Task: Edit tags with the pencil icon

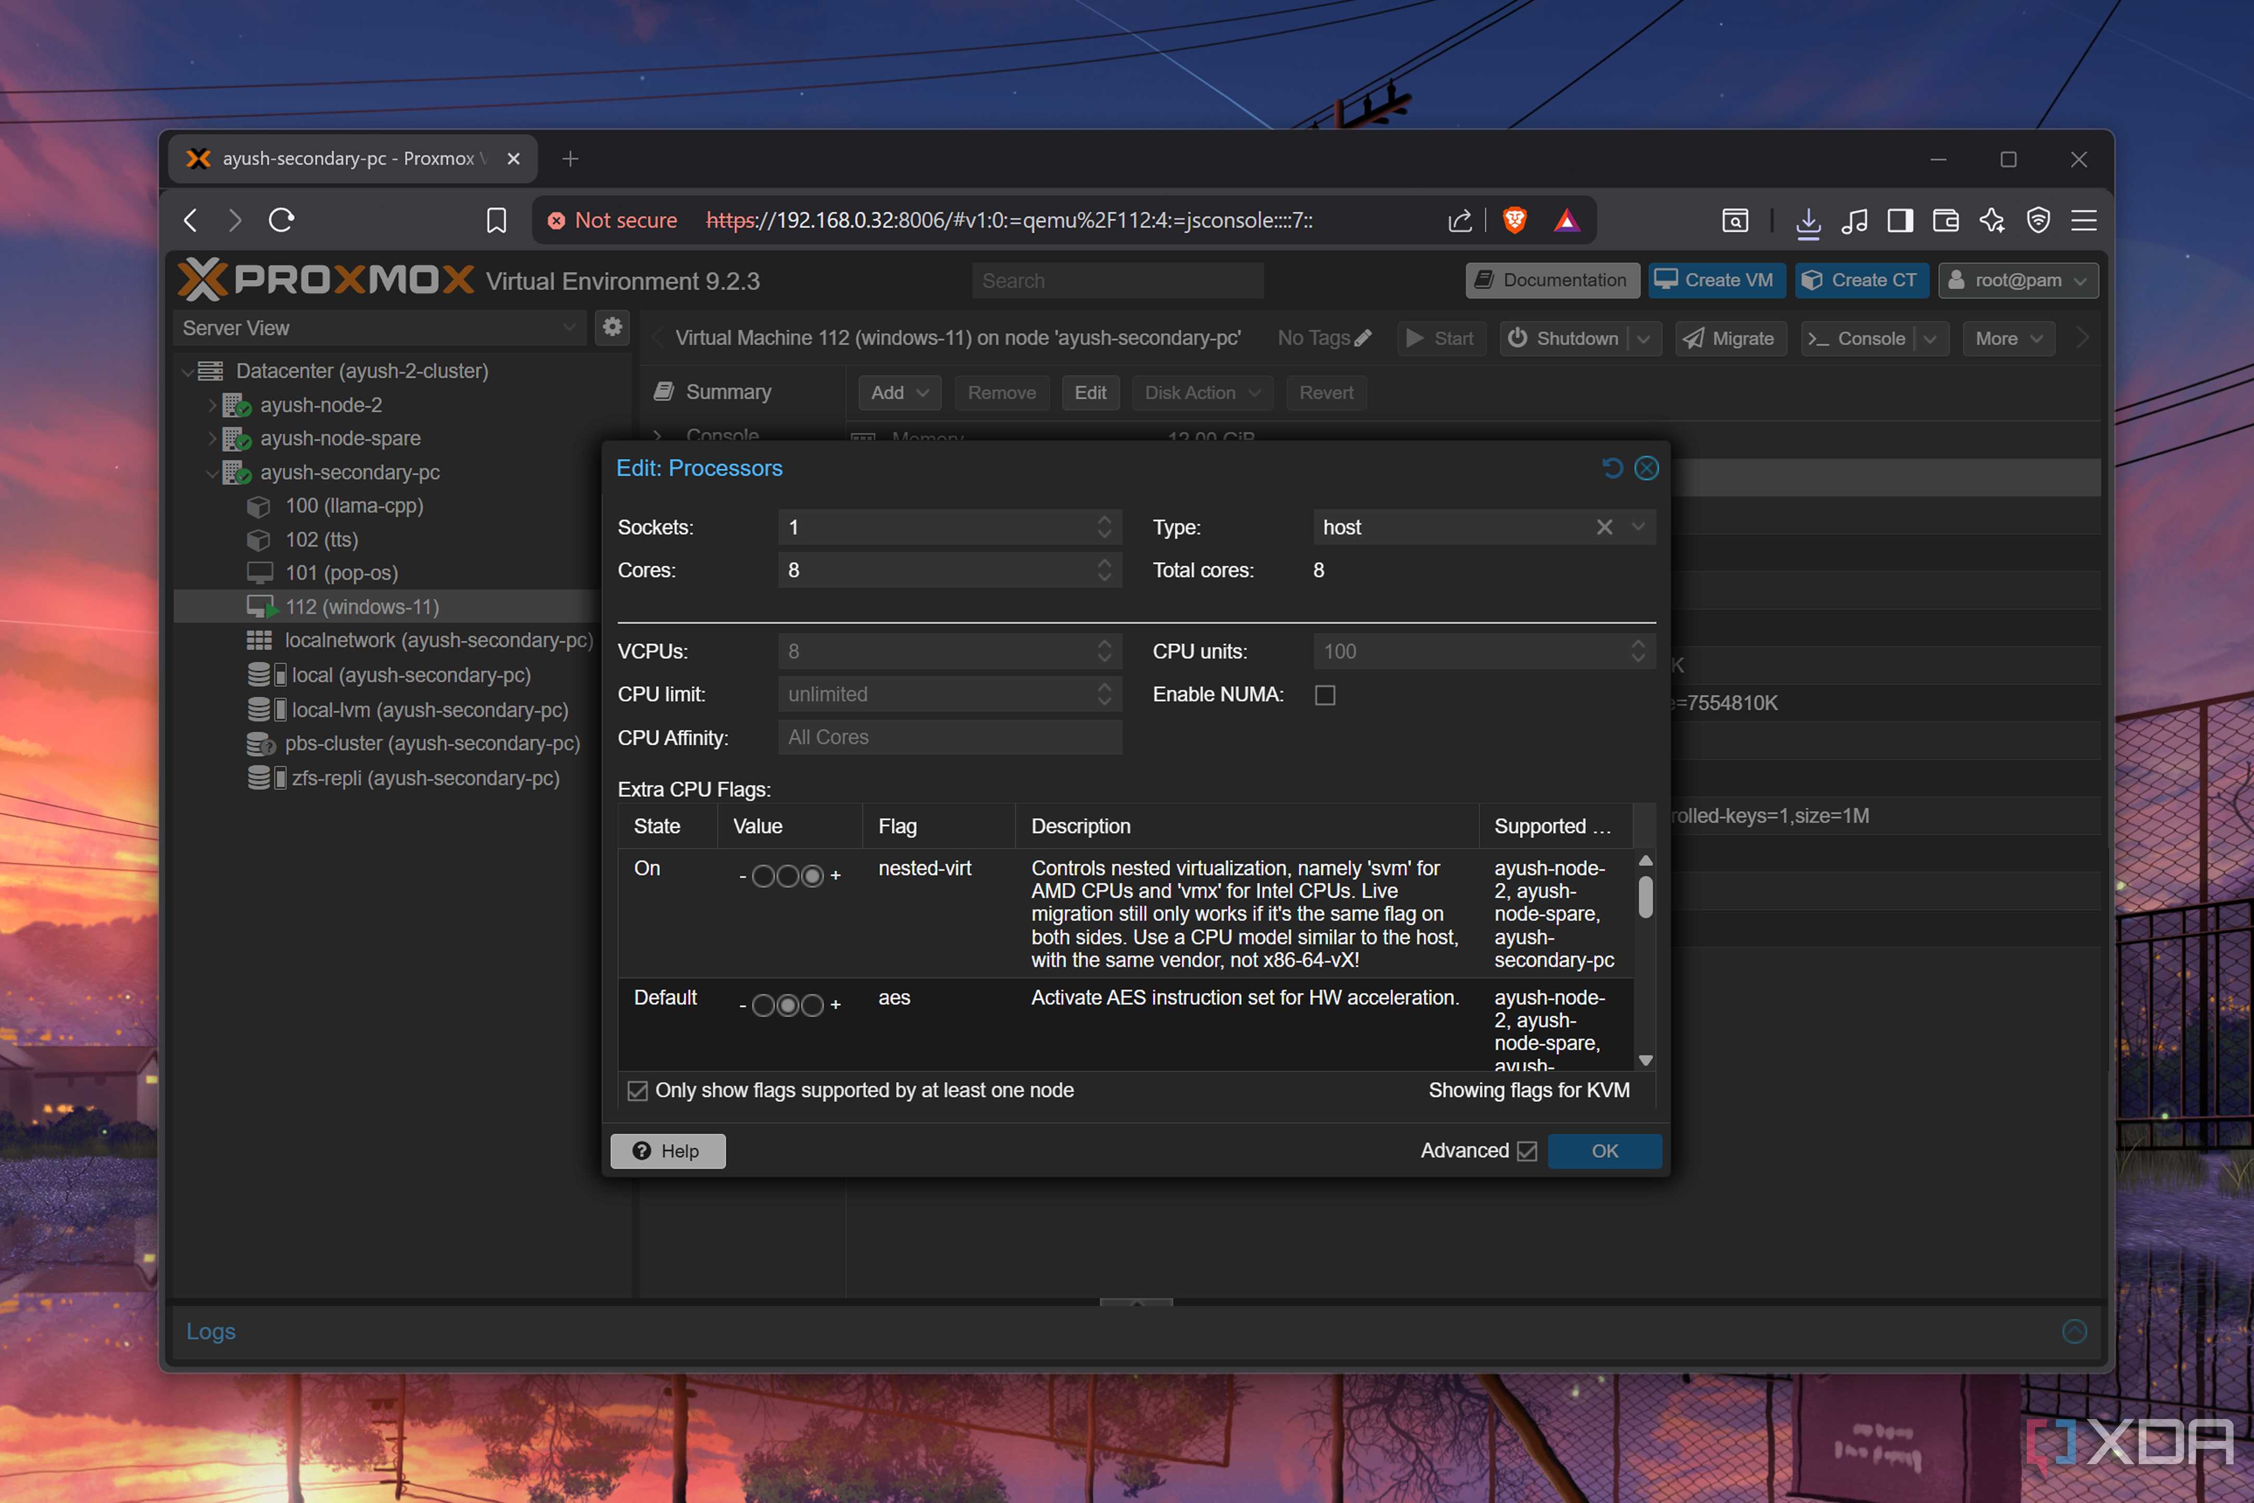Action: click(x=1363, y=338)
